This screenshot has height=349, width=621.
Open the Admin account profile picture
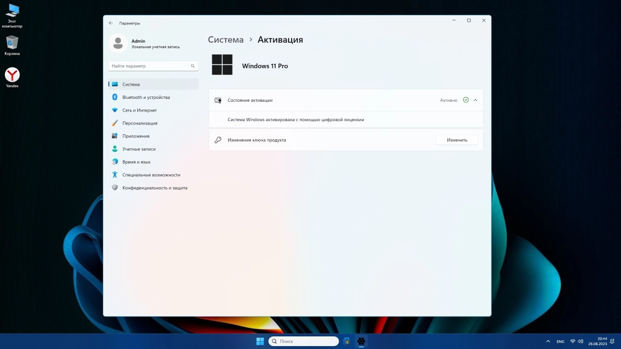(x=118, y=44)
